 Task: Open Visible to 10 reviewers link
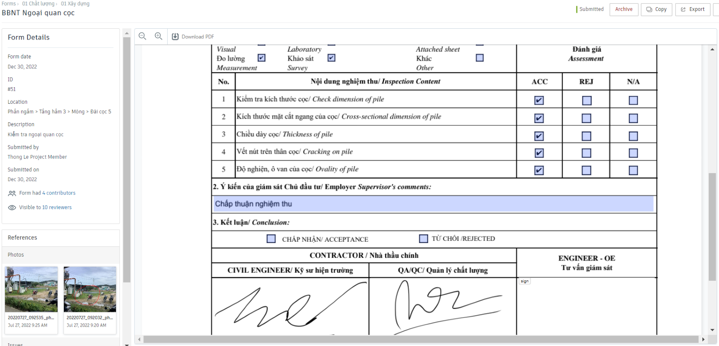click(45, 208)
